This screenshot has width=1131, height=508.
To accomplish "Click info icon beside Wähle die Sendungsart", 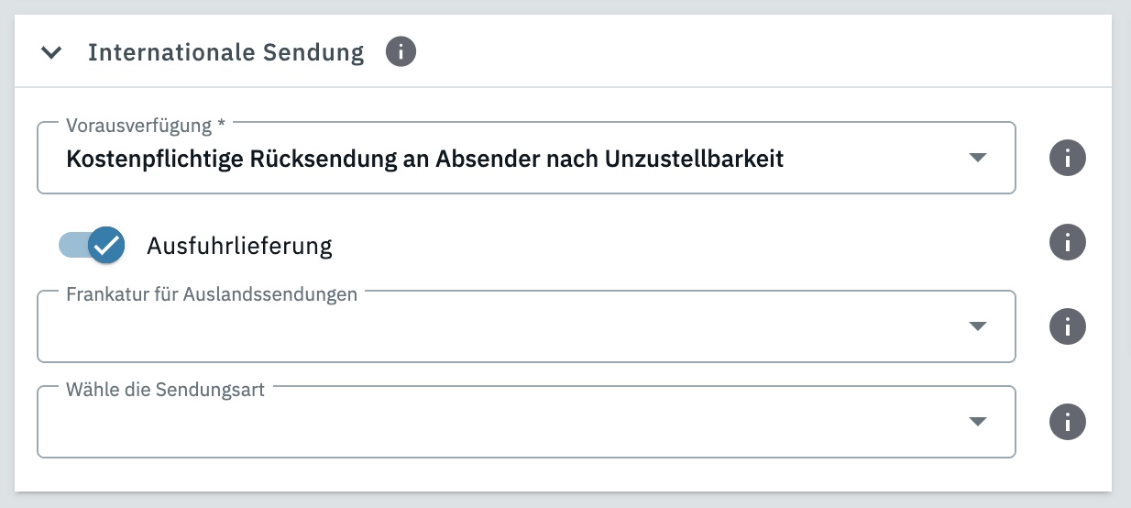I will (1067, 422).
